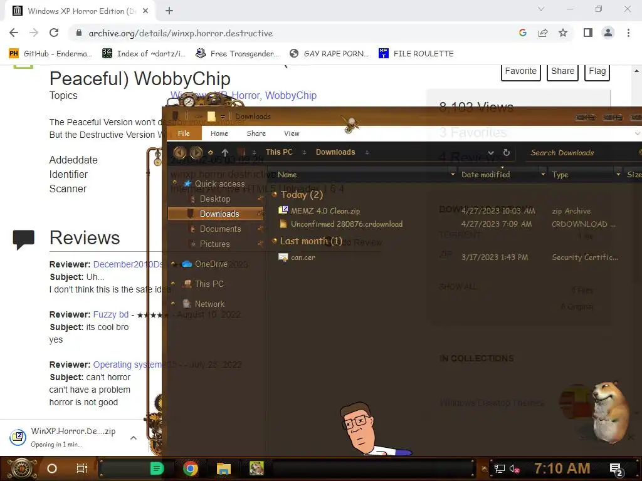This screenshot has height=481, width=642.
Task: Collapse the Last month (1) group
Action: pos(275,241)
